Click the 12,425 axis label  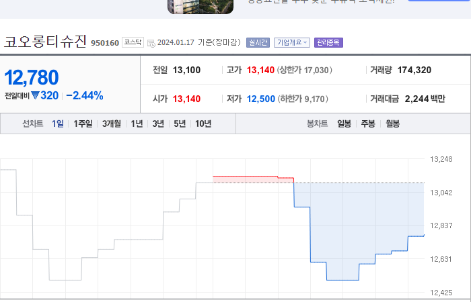441,293
